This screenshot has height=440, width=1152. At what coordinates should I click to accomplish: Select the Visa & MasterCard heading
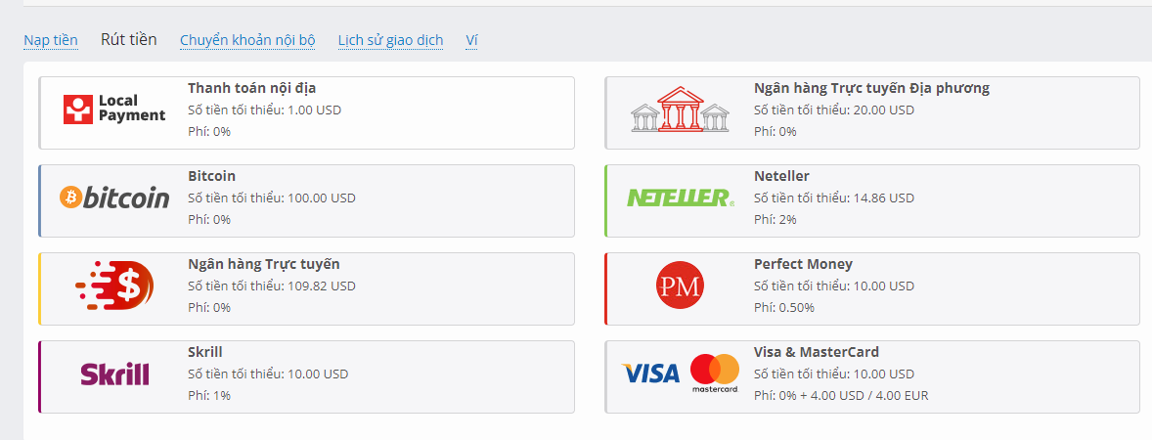pyautogui.click(x=817, y=352)
